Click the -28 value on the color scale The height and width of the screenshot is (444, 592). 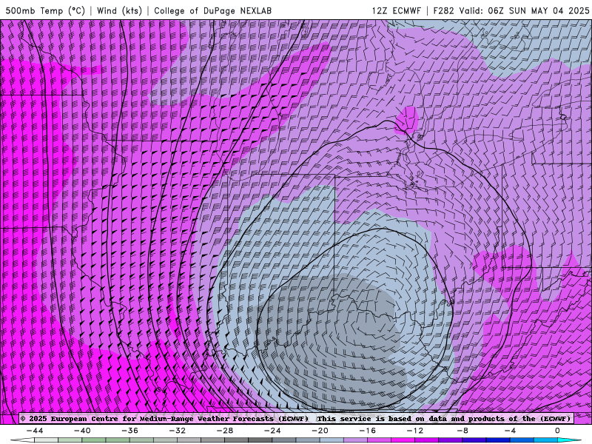pos(225,431)
